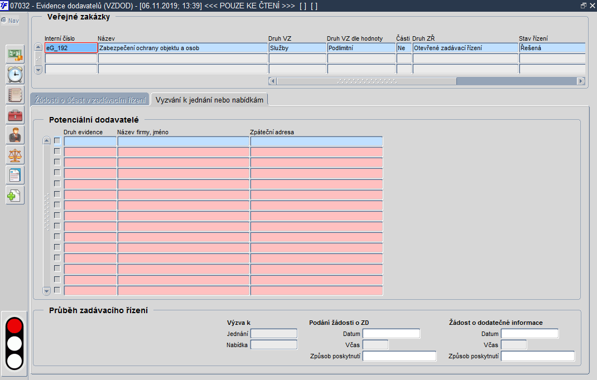The width and height of the screenshot is (597, 380).
Task: Click the eG_192 internal number field
Action: (71, 48)
